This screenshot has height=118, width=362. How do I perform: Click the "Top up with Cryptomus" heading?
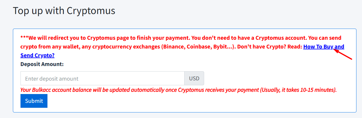(64, 11)
